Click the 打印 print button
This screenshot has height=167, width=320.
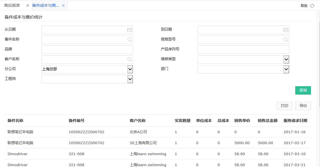pyautogui.click(x=284, y=106)
